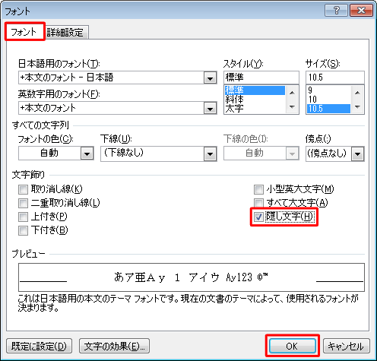The height and width of the screenshot is (361, 377).
Task: Click the help question mark button
Action: pos(336,11)
